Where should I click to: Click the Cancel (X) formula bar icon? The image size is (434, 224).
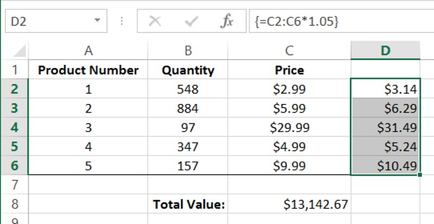(x=155, y=22)
